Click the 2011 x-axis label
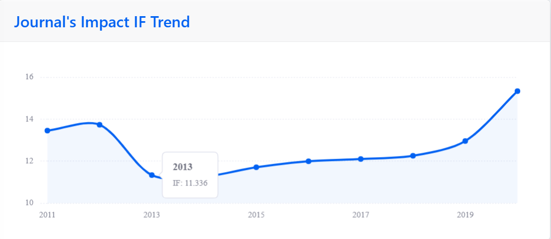 47,214
